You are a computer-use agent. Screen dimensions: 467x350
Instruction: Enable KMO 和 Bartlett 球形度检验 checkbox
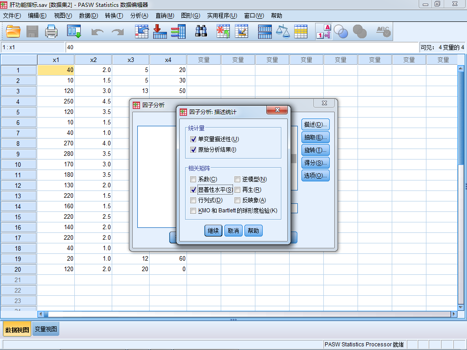pos(193,211)
